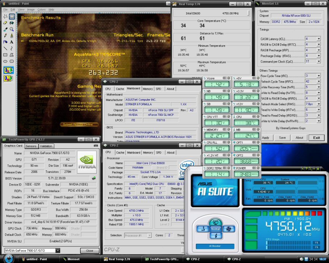Click the Apply button in MemSet
Screen dimensions: 329x263
pos(265,137)
